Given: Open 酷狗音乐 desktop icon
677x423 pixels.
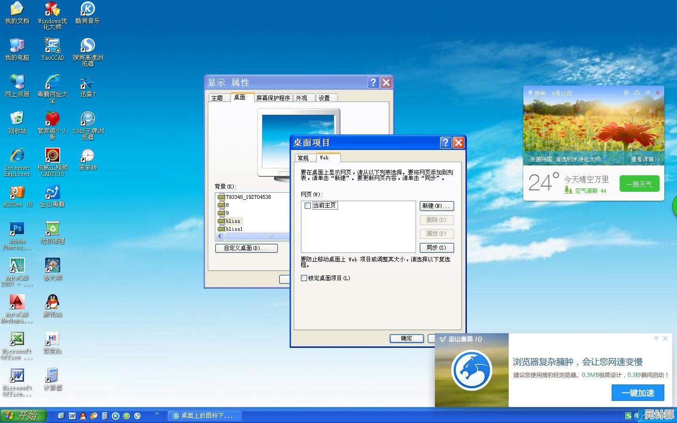Looking at the screenshot, I should [x=87, y=9].
